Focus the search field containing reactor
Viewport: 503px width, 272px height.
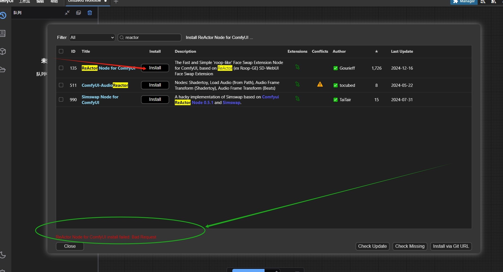click(x=149, y=37)
